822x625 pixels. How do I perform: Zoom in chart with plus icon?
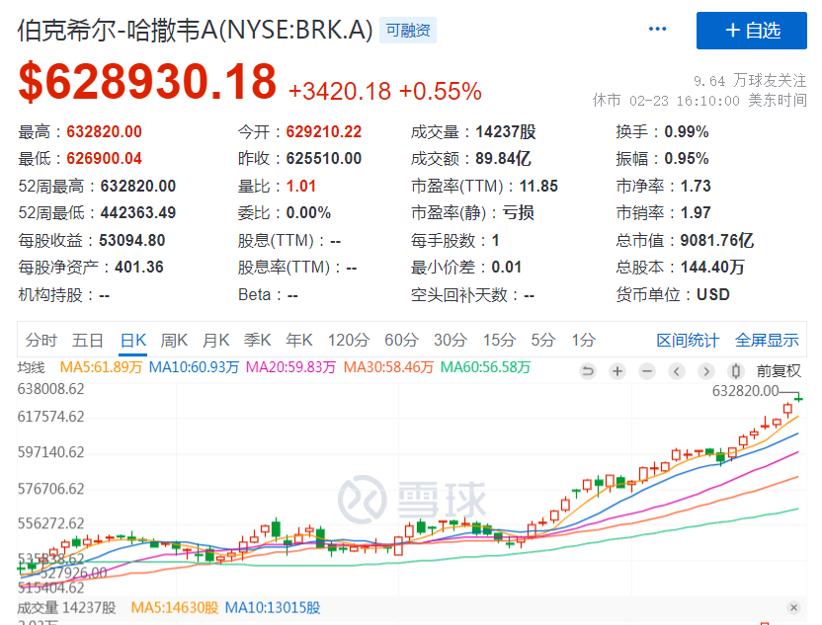[617, 371]
